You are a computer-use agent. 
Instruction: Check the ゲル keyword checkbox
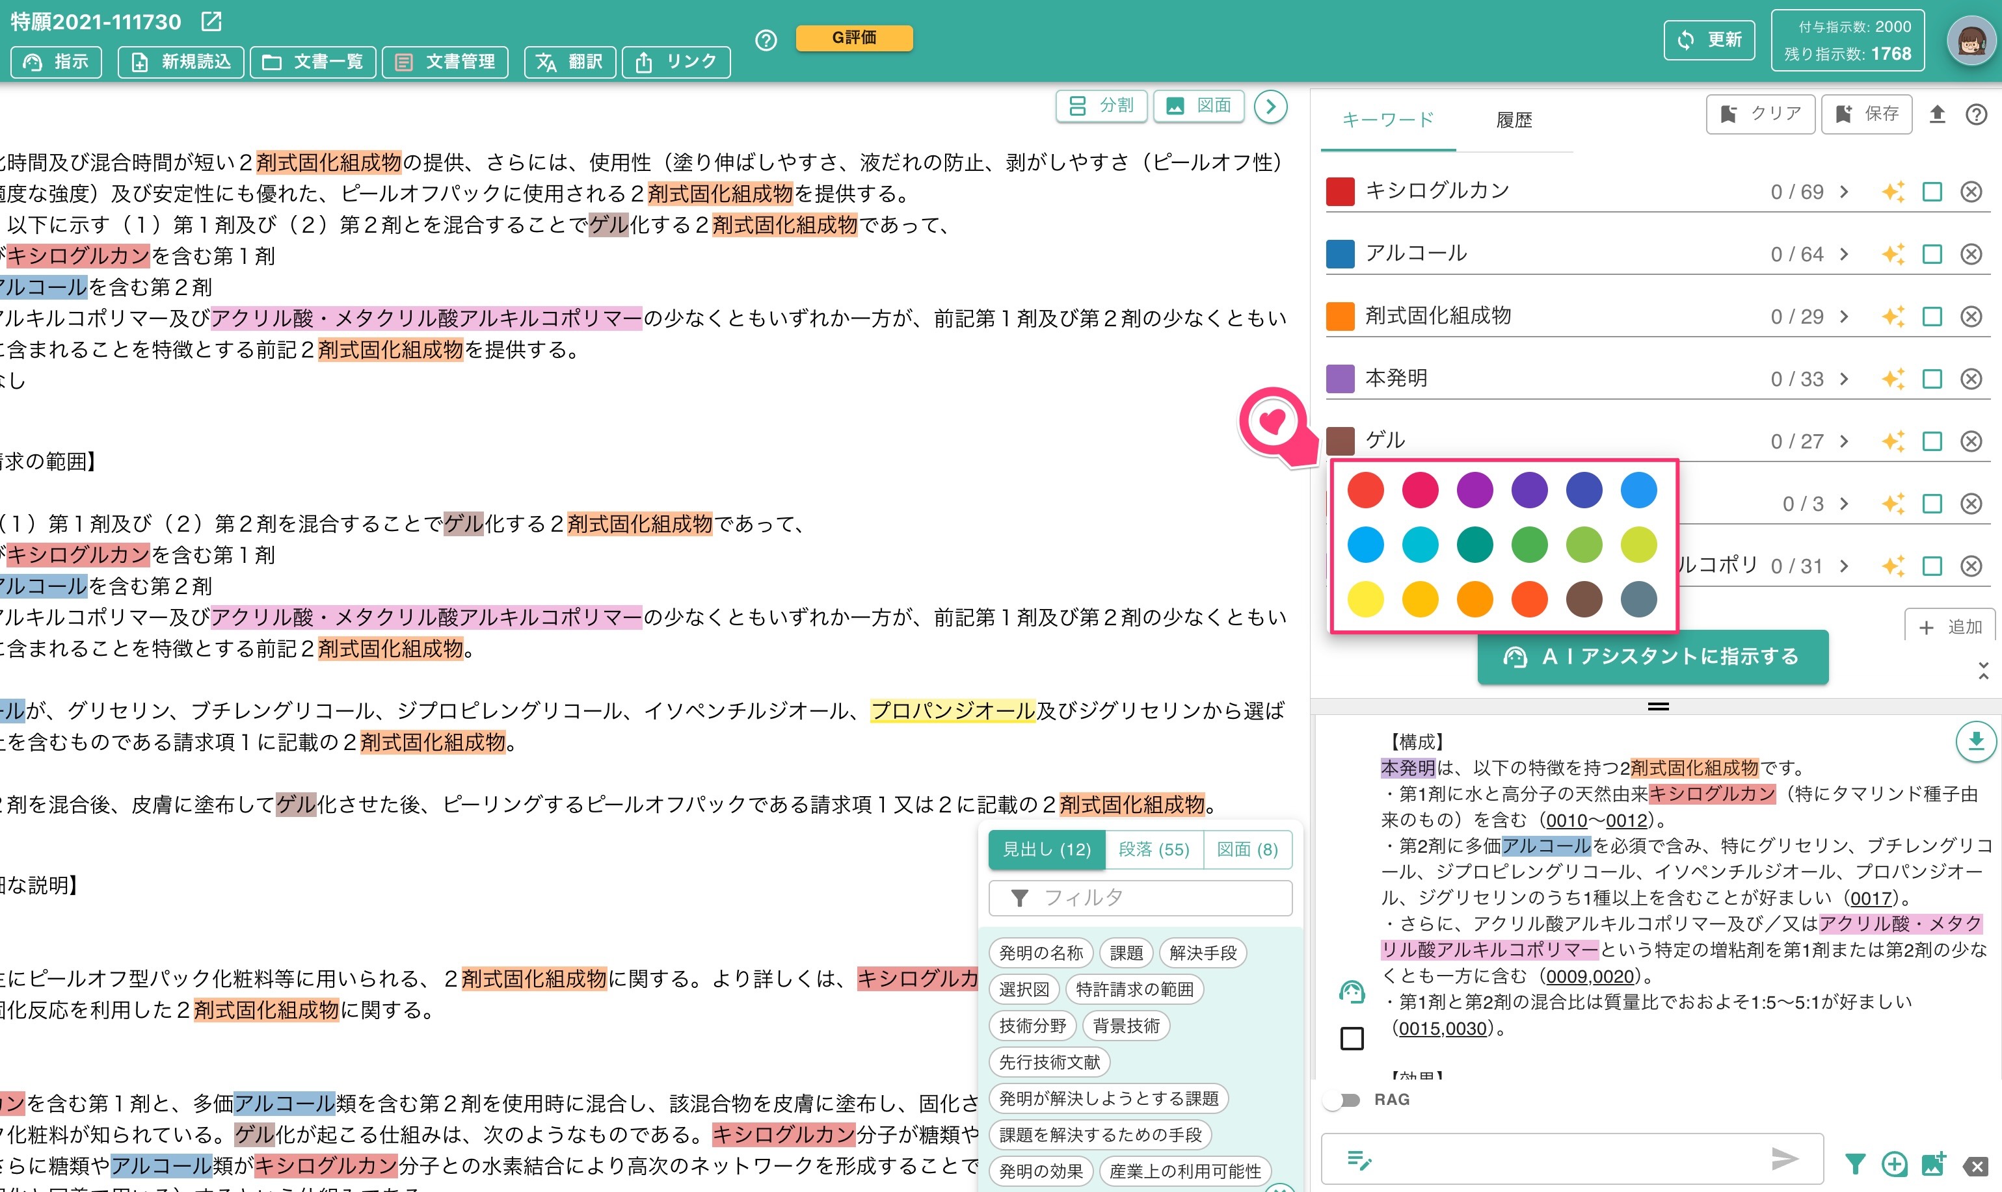(x=1932, y=441)
